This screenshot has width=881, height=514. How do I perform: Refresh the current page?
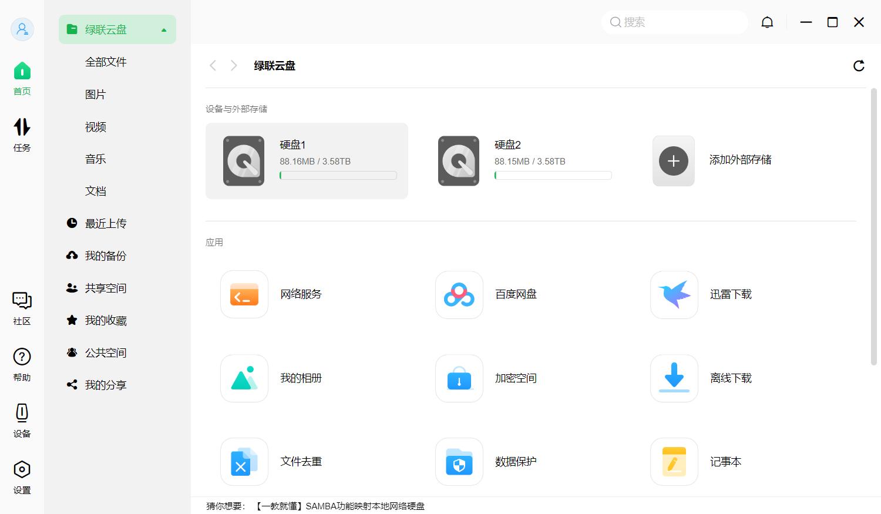click(x=859, y=66)
